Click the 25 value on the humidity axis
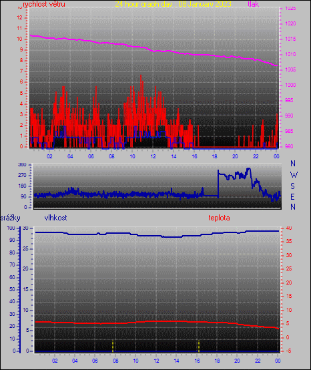 25,248
